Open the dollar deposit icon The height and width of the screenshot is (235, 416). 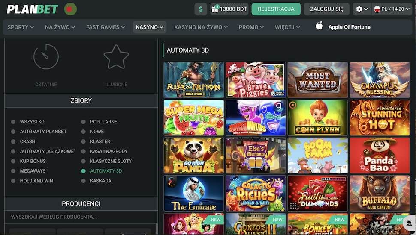[x=201, y=9]
